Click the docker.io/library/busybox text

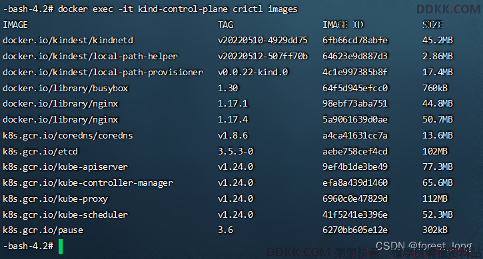point(65,89)
